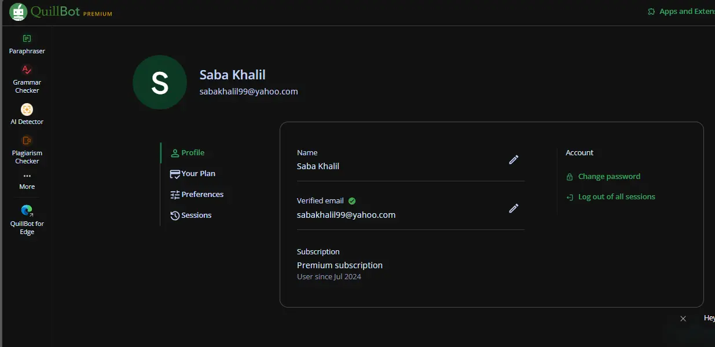
Task: Edit the verified email pencil icon
Action: pos(514,209)
